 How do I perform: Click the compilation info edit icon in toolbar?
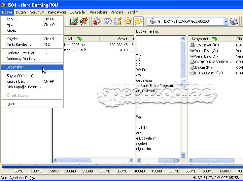pos(74,21)
